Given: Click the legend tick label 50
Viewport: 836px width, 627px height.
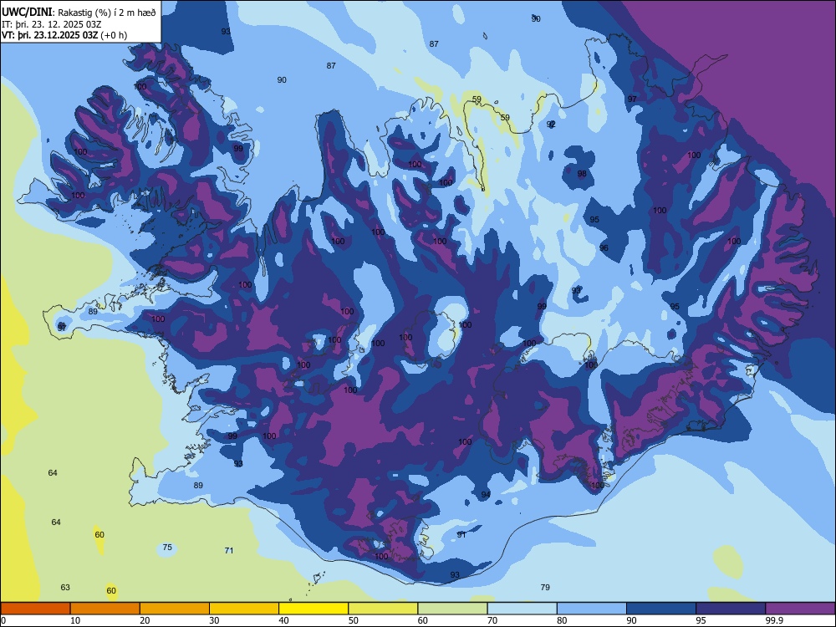Looking at the screenshot, I should tap(354, 620).
